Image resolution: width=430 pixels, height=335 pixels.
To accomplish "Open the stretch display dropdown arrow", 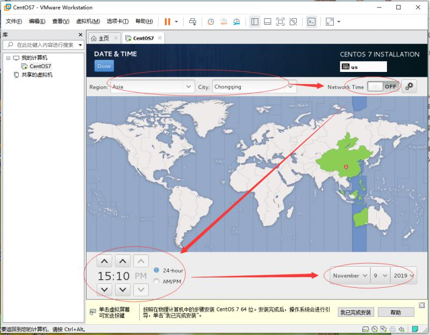I will 339,21.
